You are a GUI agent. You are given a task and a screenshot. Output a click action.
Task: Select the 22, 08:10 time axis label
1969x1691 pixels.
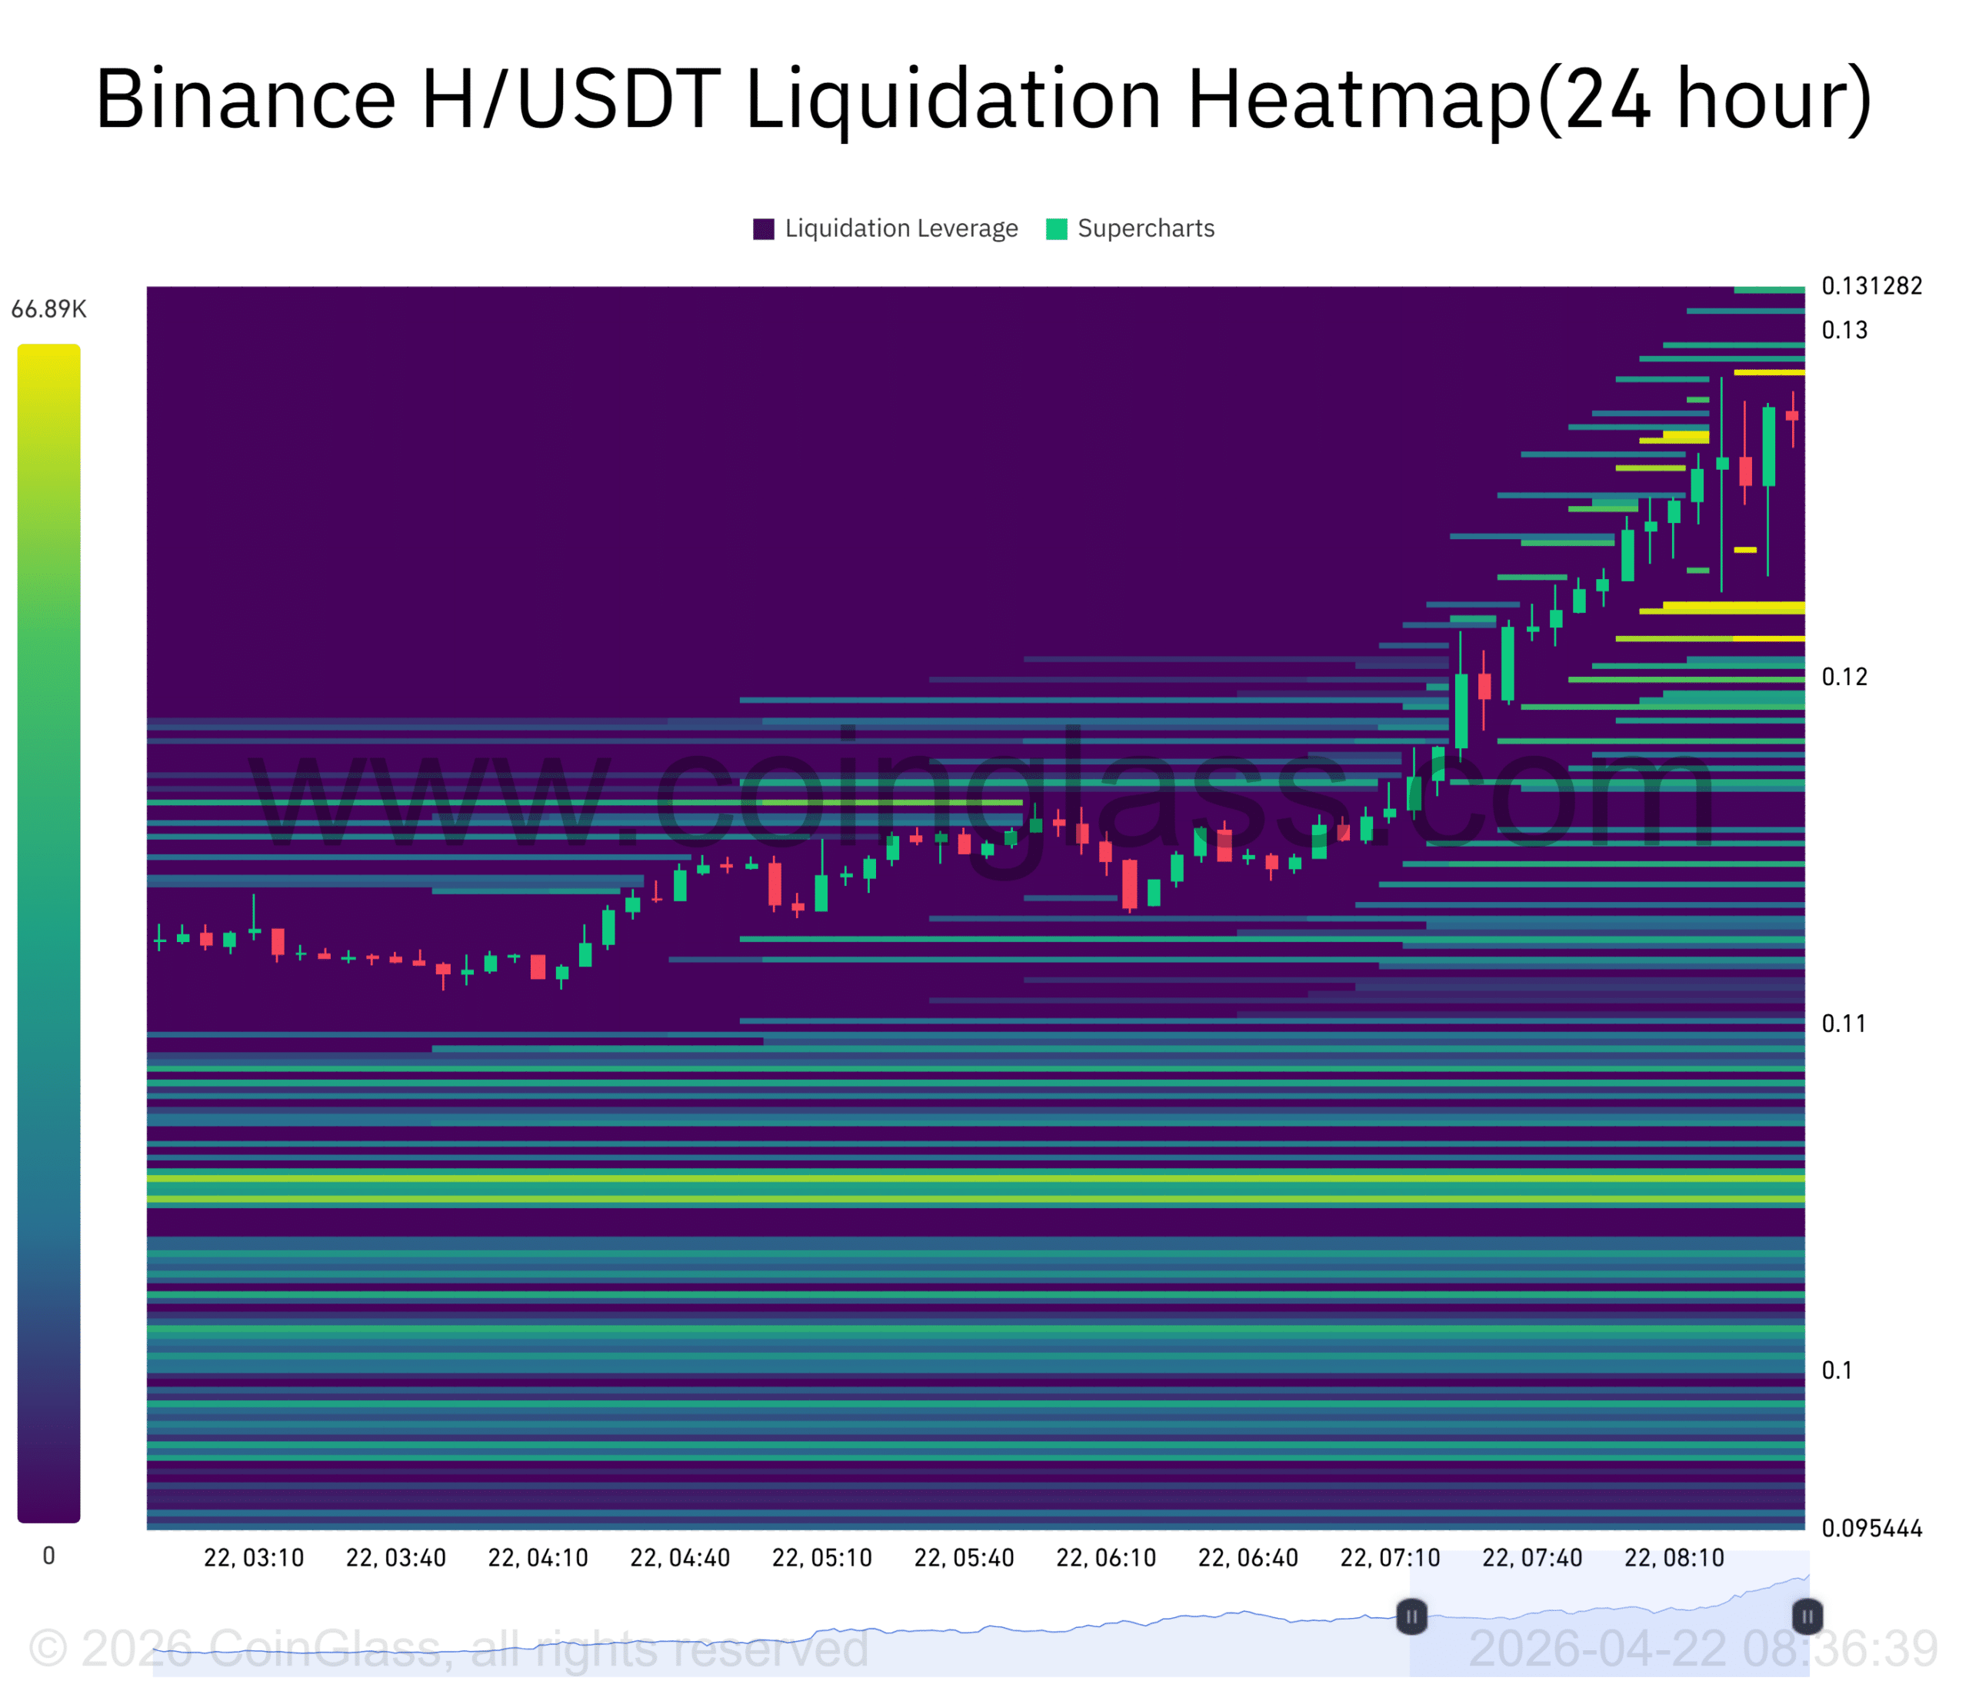[1674, 1558]
